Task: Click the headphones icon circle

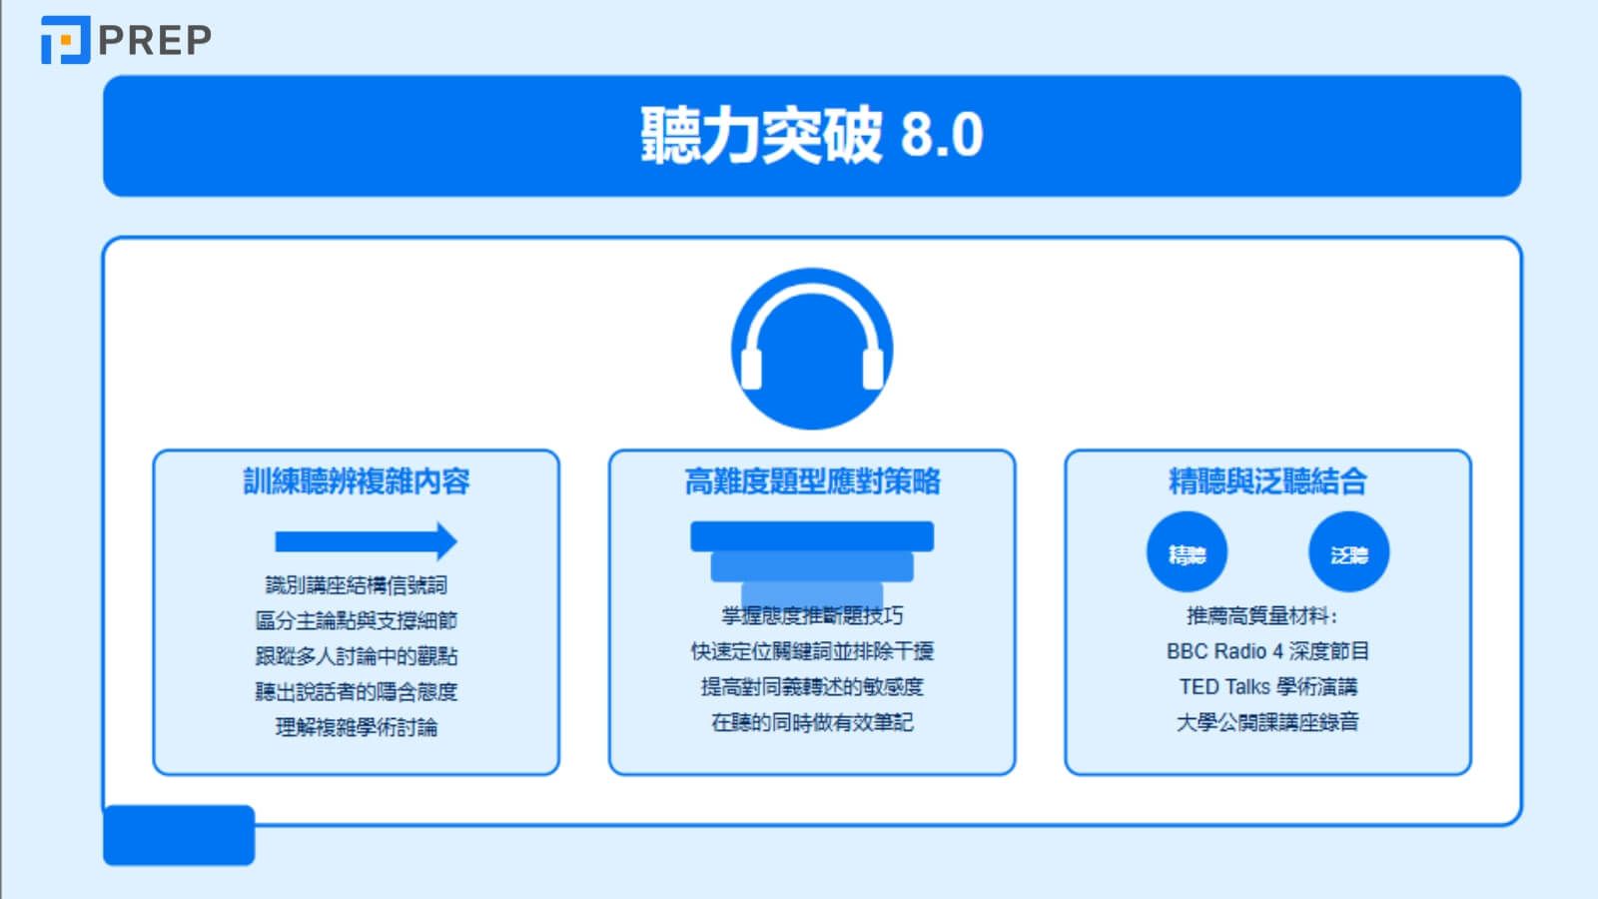Action: [x=812, y=349]
